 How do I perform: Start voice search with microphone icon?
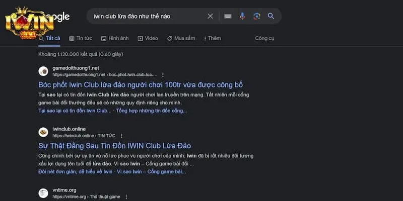click(242, 16)
